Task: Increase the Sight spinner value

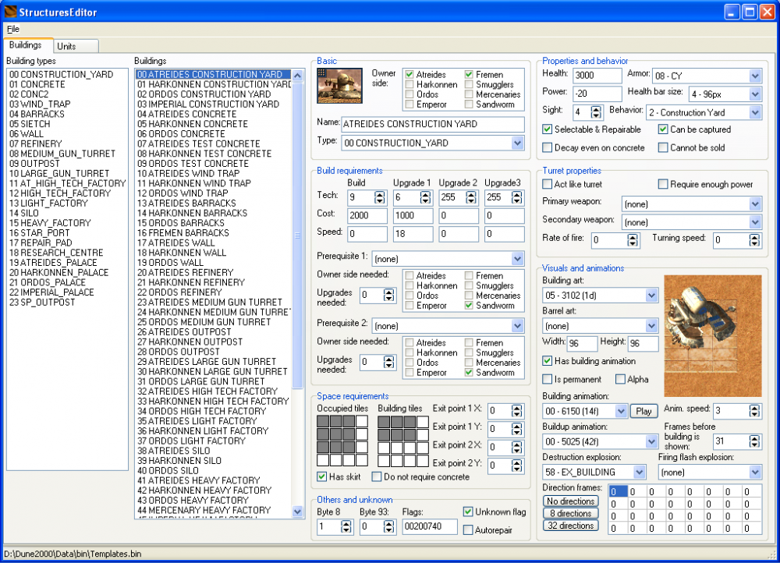Action: point(597,109)
